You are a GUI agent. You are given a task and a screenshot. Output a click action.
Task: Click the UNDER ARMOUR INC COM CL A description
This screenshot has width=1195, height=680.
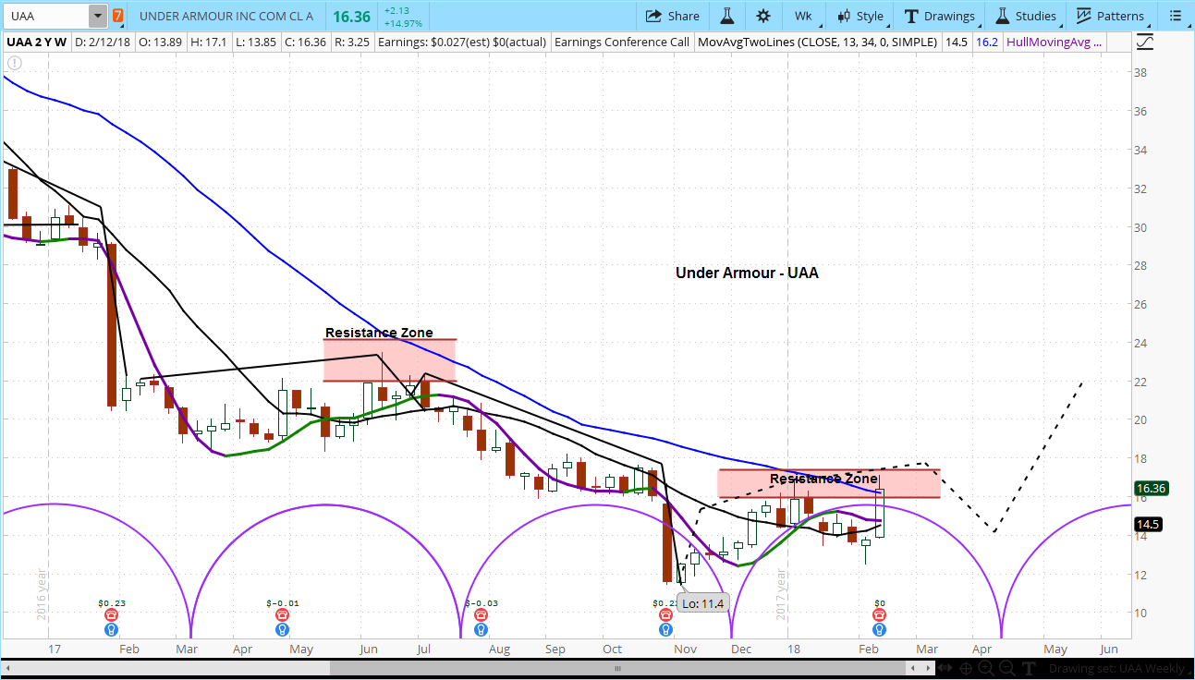click(x=226, y=17)
